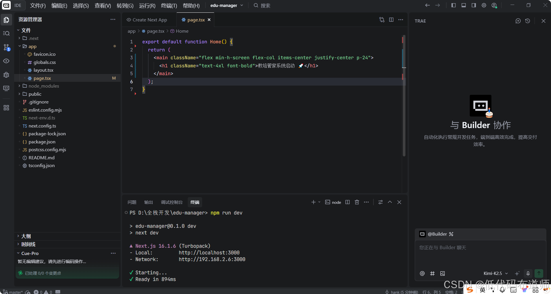The height and width of the screenshot is (294, 551).
Task: Click the prompt enhance sparkle icon
Action: 517,273
